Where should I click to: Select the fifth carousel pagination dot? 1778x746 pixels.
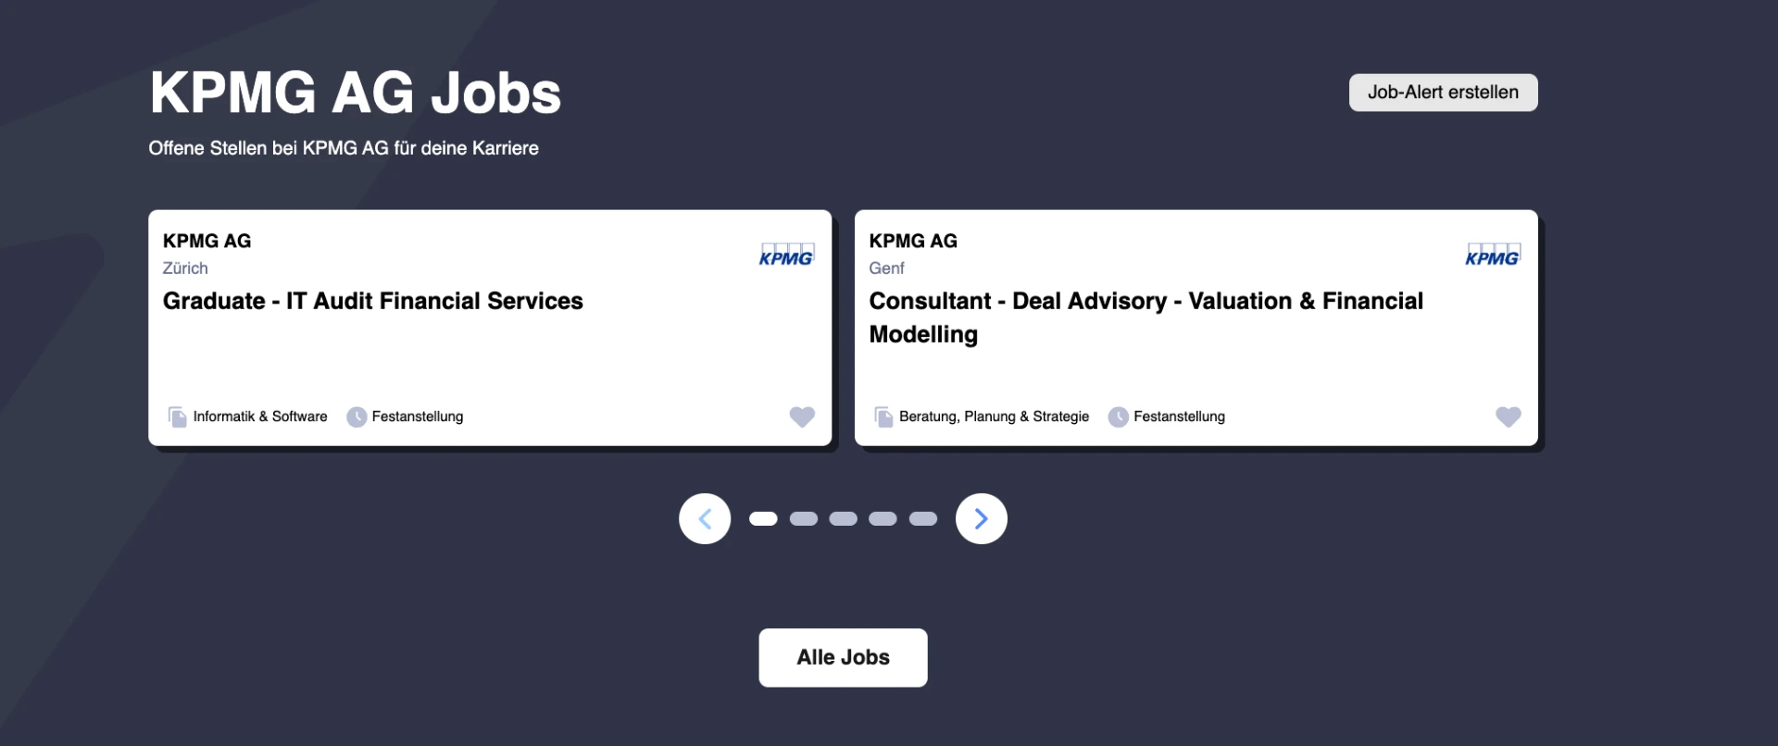click(x=923, y=518)
